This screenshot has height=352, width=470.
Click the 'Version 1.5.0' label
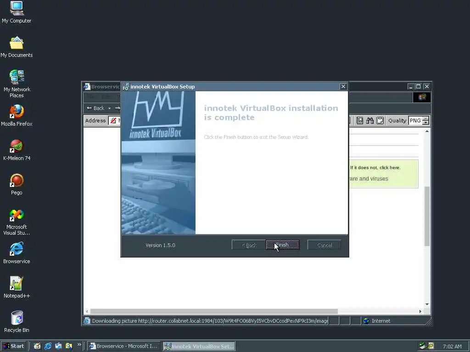tap(160, 245)
